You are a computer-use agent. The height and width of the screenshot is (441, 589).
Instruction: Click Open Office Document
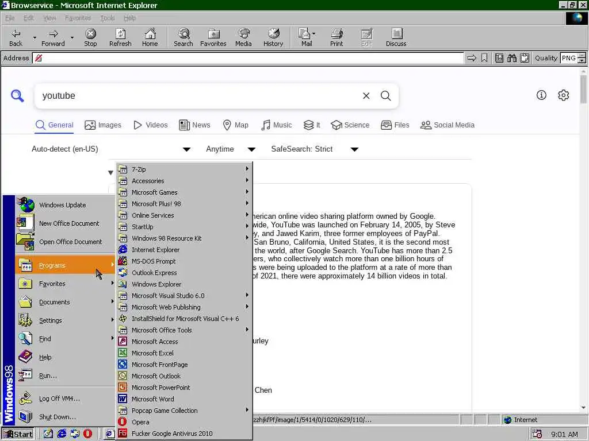coord(66,242)
